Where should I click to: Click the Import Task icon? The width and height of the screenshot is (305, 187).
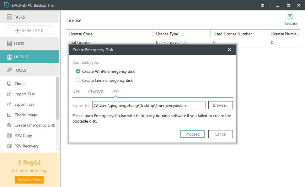[9, 94]
